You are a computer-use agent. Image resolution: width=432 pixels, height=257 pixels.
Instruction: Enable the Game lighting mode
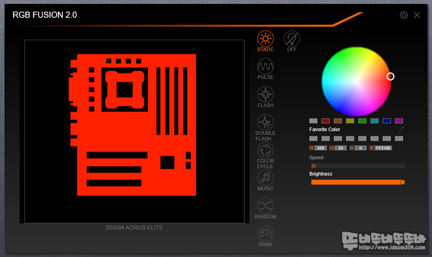pos(265,233)
